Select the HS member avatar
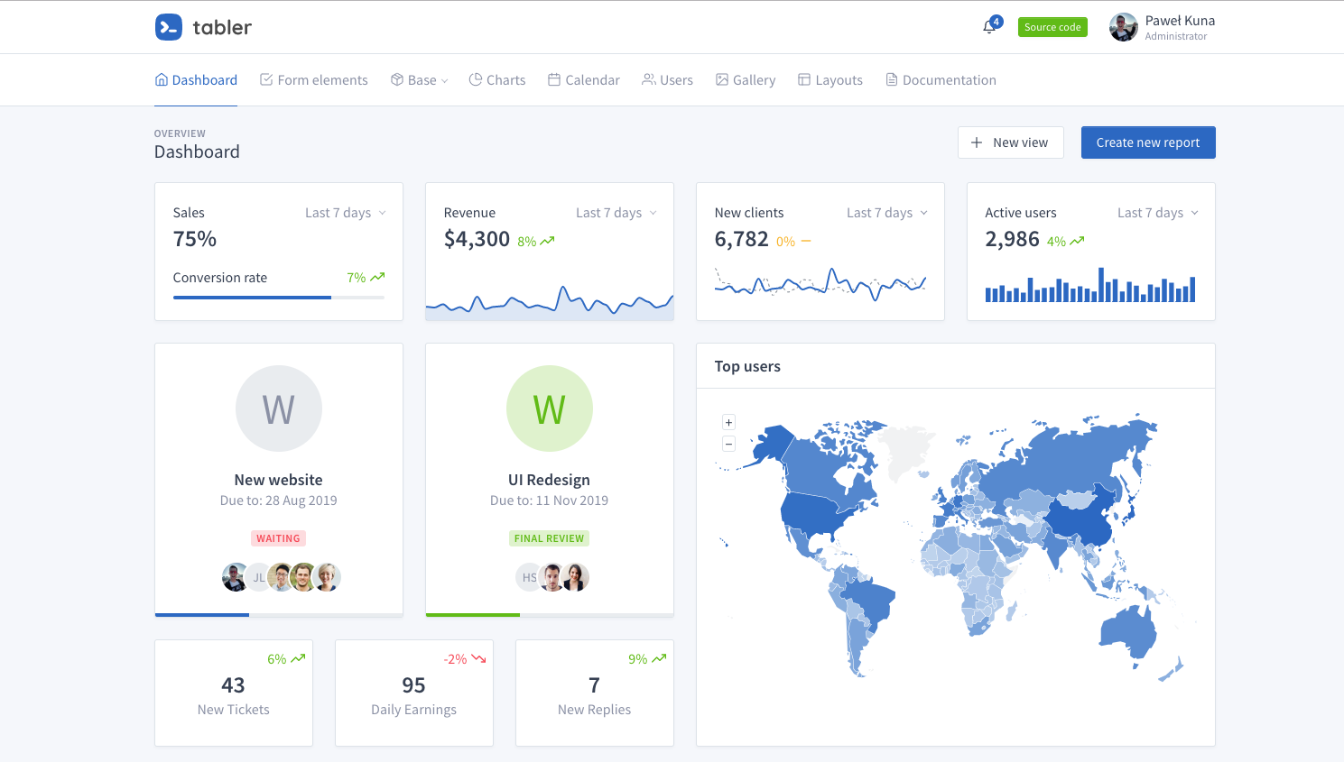This screenshot has width=1344, height=762. pyautogui.click(x=527, y=577)
